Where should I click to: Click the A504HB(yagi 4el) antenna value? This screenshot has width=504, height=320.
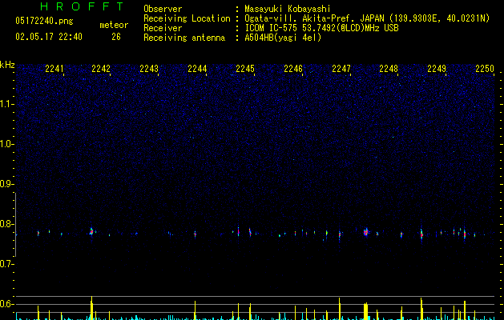tap(283, 38)
